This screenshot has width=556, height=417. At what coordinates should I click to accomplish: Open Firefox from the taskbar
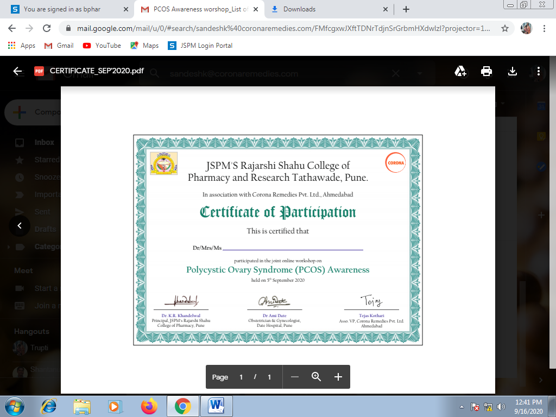coord(149,406)
